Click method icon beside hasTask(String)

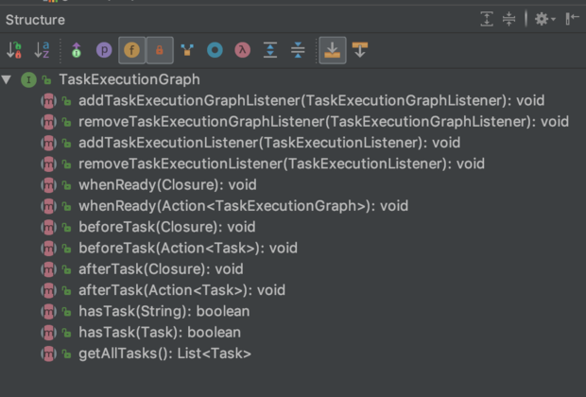(x=48, y=311)
